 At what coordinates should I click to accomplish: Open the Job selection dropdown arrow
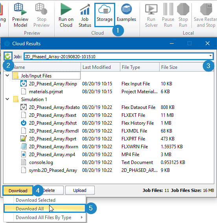click(210, 56)
